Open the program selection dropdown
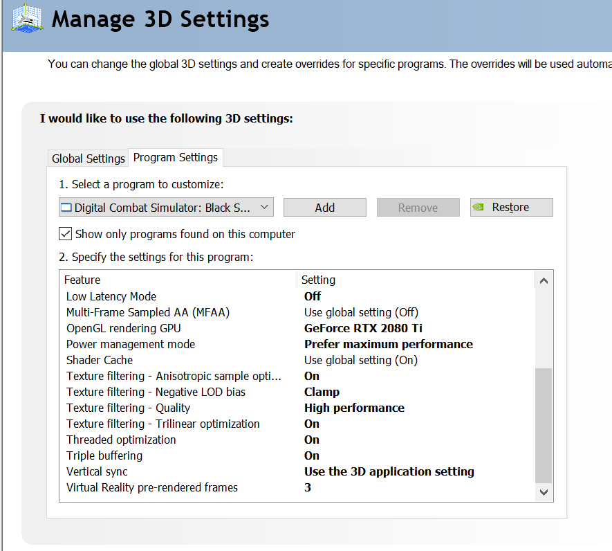612x551 pixels. coord(166,207)
